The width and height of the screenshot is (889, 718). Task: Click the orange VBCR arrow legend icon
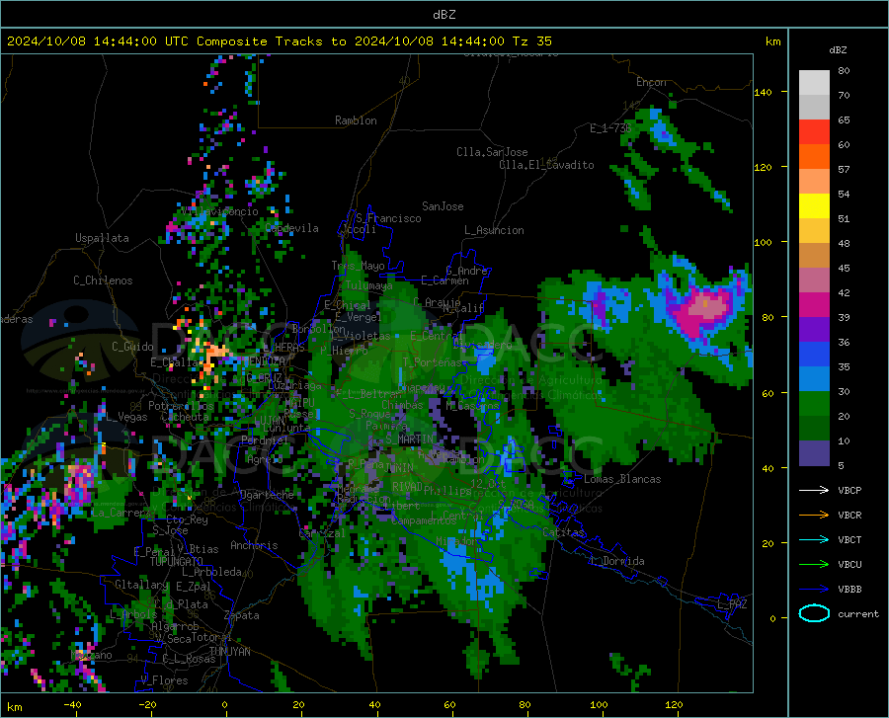click(x=814, y=516)
